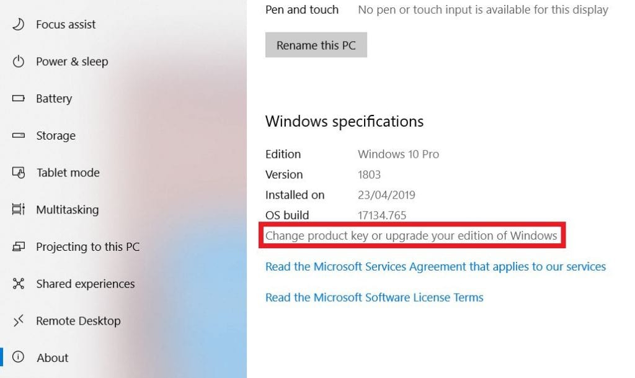Click the Remote Desktop icon
Image resolution: width=635 pixels, height=378 pixels.
pyautogui.click(x=19, y=321)
